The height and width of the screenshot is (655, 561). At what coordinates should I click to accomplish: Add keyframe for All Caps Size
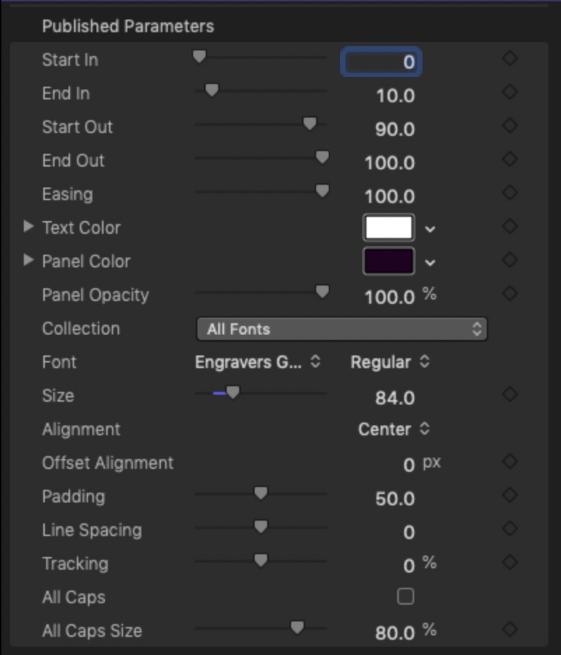tap(510, 629)
